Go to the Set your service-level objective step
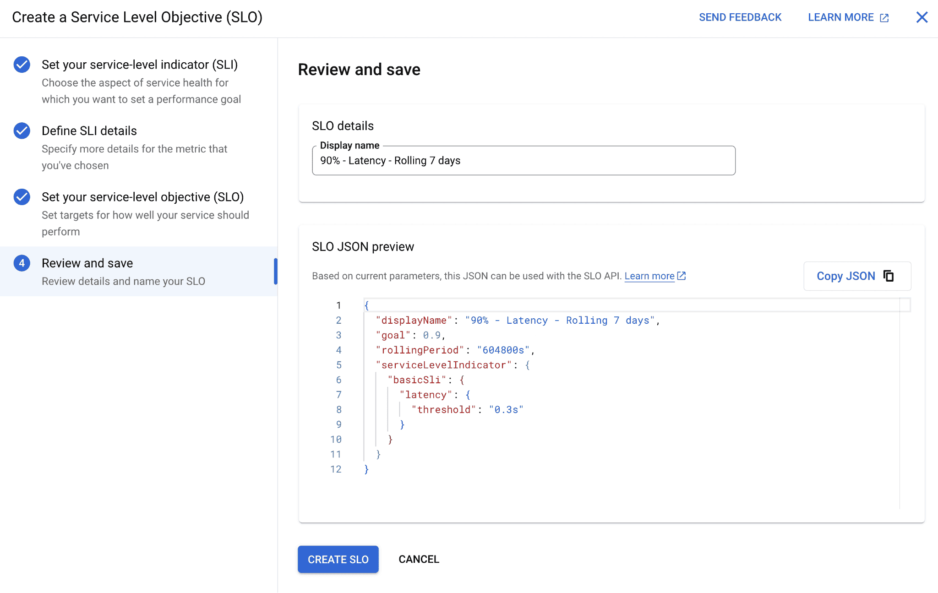Image resolution: width=938 pixels, height=593 pixels. click(x=143, y=197)
